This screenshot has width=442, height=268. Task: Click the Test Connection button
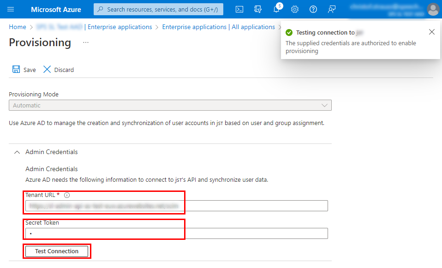click(57, 251)
